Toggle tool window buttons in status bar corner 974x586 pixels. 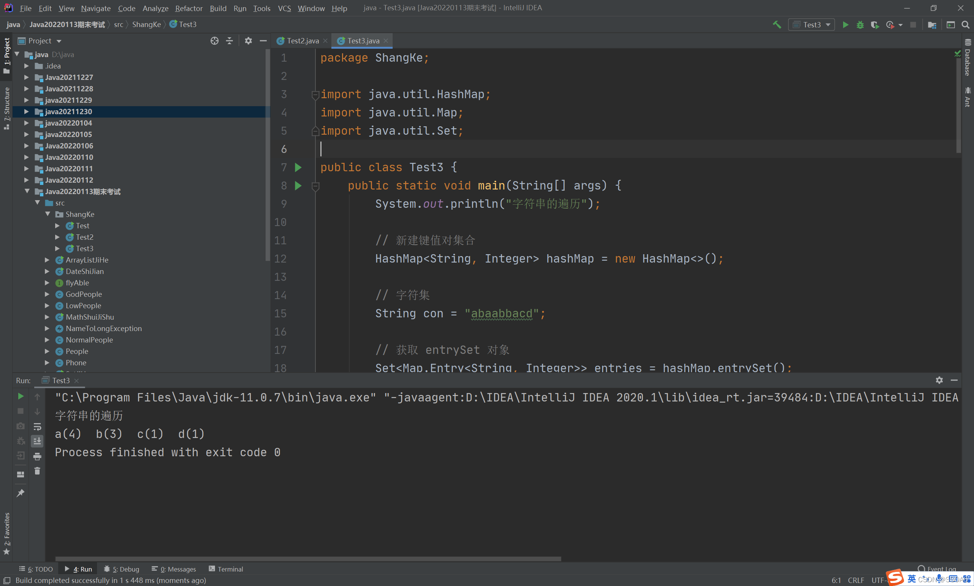7,580
